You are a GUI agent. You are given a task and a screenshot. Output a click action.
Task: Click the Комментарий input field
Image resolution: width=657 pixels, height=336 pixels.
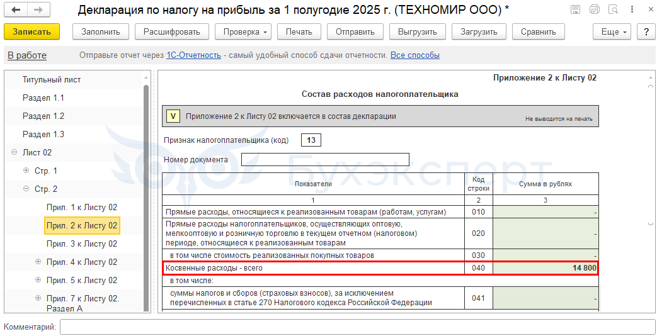pyautogui.click(x=358, y=327)
